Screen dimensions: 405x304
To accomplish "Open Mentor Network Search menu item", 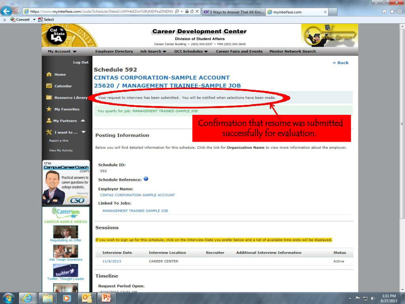I will click(293, 51).
